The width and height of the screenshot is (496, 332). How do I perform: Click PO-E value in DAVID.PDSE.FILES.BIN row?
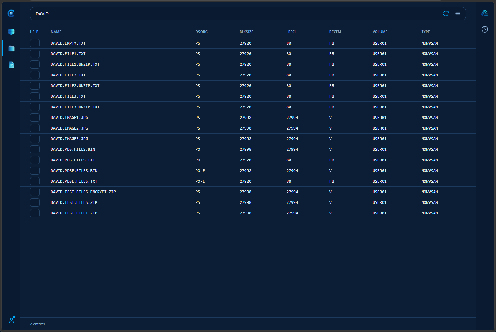(x=200, y=171)
